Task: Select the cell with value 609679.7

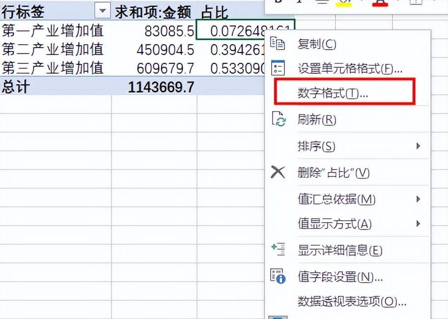Action: tap(154, 67)
